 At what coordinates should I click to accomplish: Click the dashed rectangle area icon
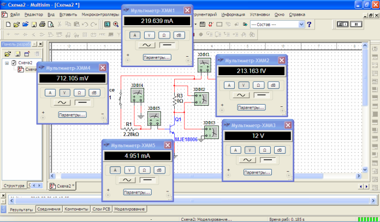[x=219, y=24]
